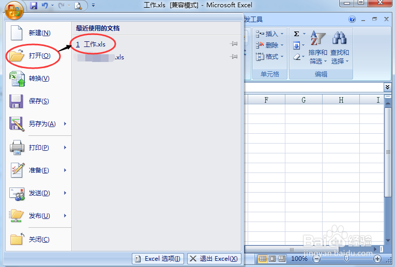Click the Fill down-arrow icon
This screenshot has height=267, width=395.
296,45
